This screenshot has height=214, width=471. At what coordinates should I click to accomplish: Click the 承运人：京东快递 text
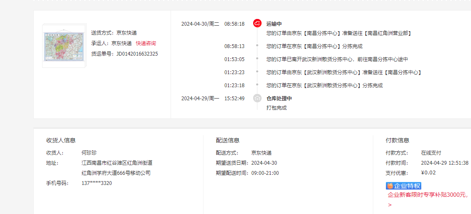coord(112,43)
